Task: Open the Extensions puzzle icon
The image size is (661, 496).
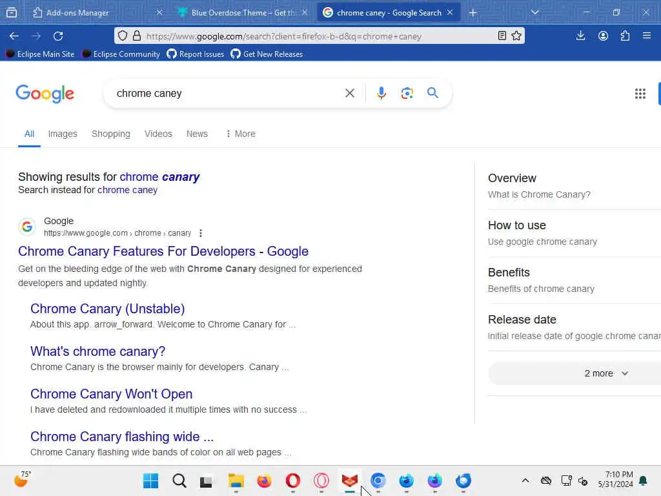Action: coord(625,36)
